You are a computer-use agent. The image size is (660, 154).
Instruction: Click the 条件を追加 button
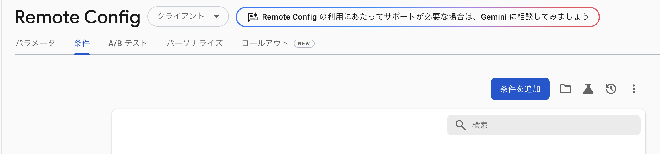[520, 89]
